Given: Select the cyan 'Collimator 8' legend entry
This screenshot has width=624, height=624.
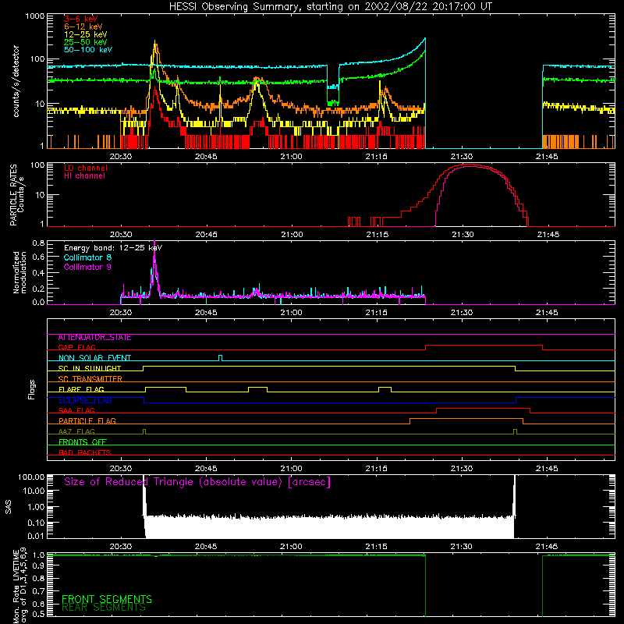Looking at the screenshot, I should click(x=87, y=257).
